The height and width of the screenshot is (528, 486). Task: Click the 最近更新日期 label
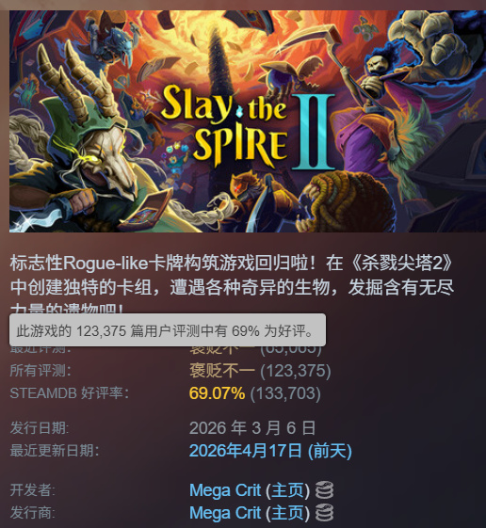point(55,451)
